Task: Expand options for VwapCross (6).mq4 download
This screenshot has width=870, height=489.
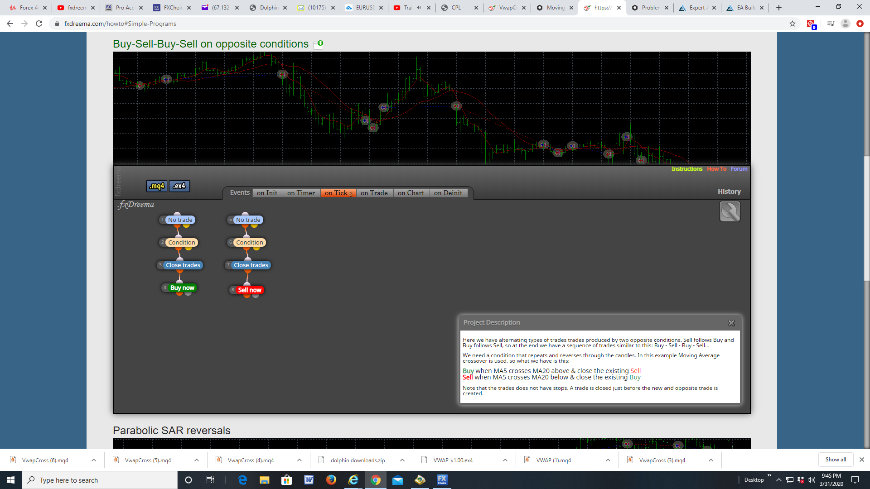Action: [94, 460]
